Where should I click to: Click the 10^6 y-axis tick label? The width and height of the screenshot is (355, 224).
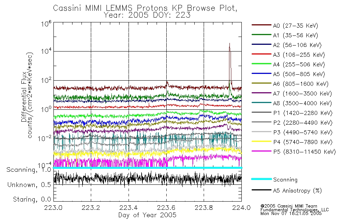coord(46,24)
